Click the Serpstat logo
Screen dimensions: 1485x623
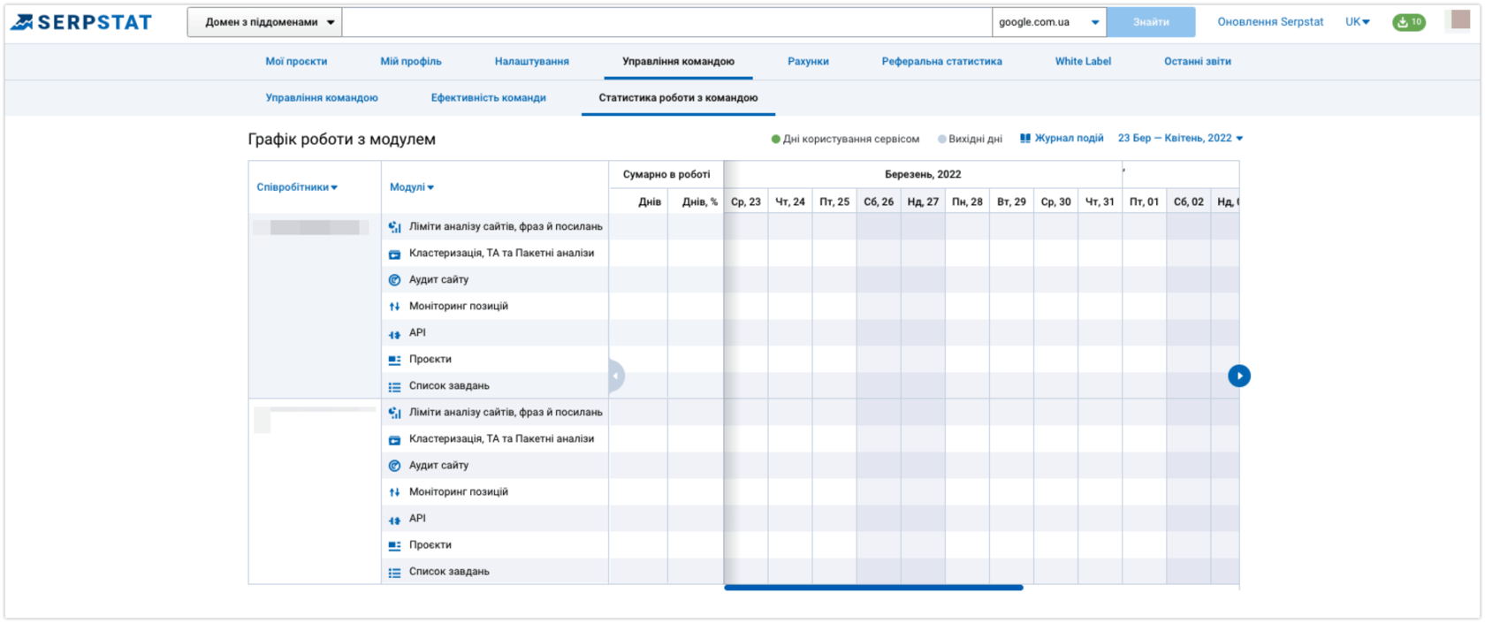tap(81, 22)
